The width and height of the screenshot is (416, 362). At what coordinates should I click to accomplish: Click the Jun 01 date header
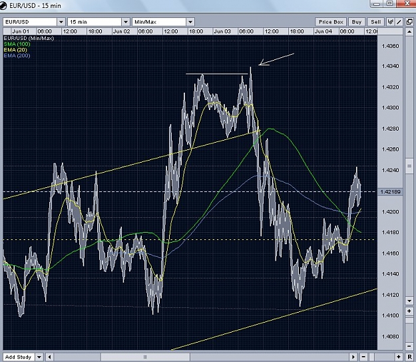click(21, 31)
